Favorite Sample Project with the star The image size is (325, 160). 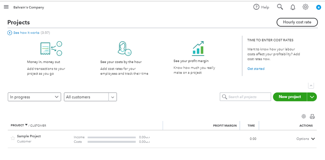pos(13,138)
